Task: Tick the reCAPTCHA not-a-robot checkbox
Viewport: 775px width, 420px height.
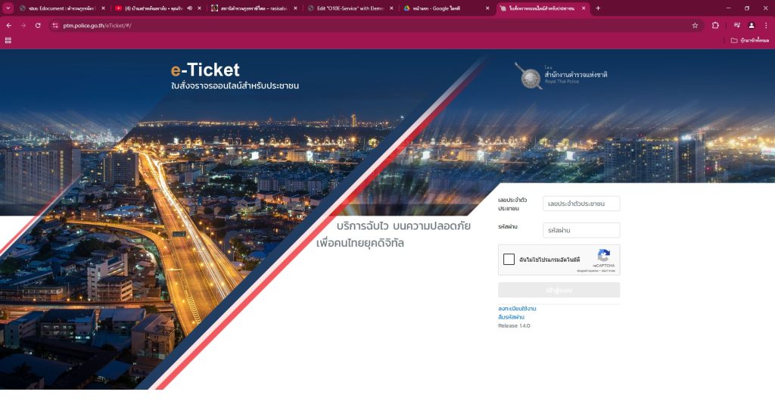Action: click(509, 259)
